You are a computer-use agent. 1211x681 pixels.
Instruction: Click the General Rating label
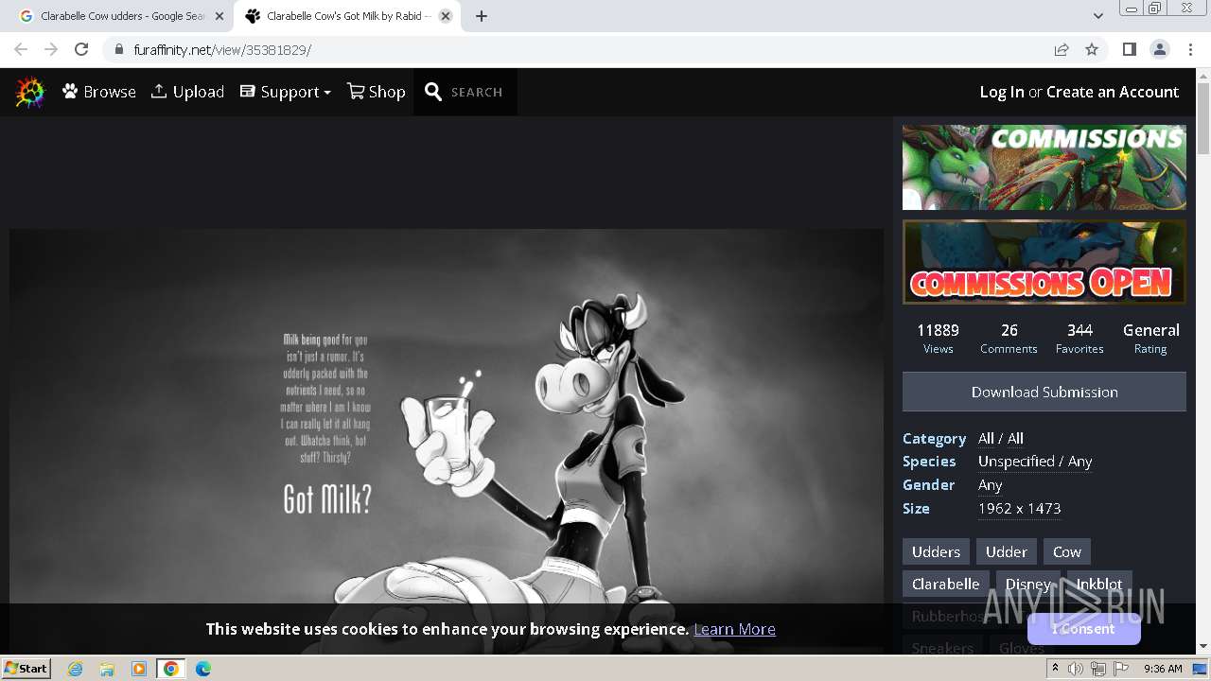(x=1150, y=330)
